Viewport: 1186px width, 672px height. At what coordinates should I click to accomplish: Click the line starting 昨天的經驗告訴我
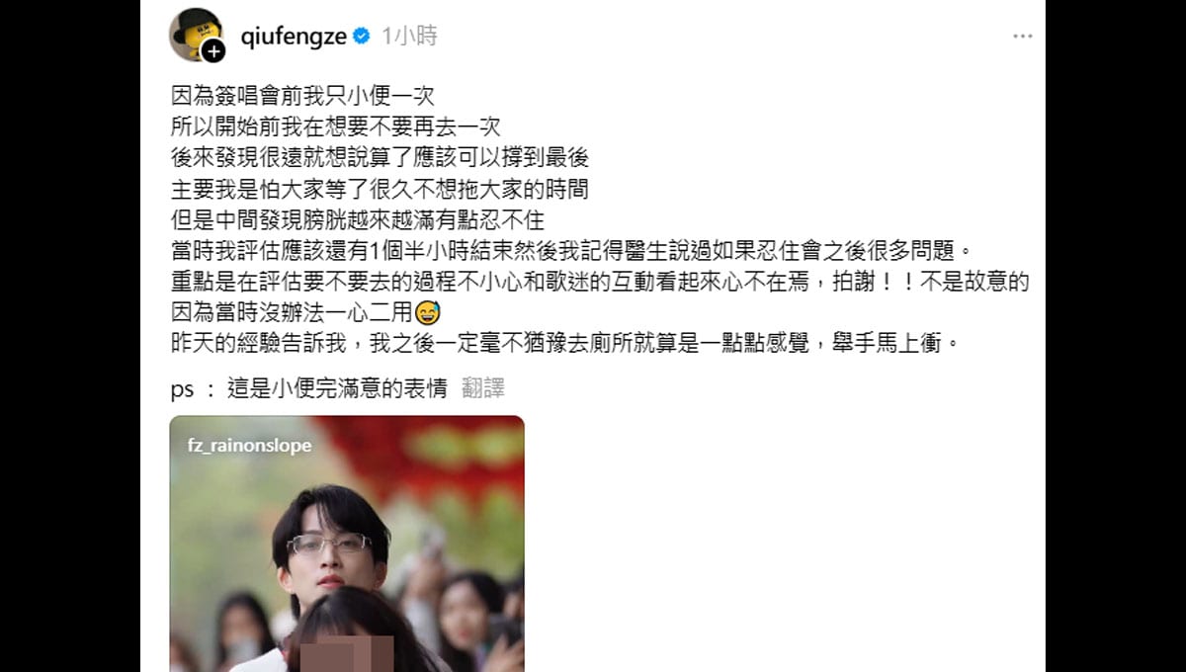pos(565,346)
